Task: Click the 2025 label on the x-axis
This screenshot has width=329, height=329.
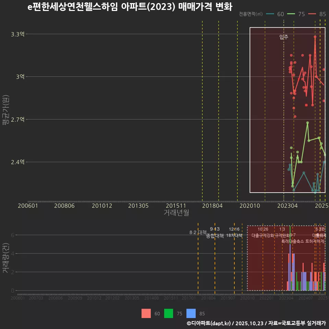Action: click(321, 206)
